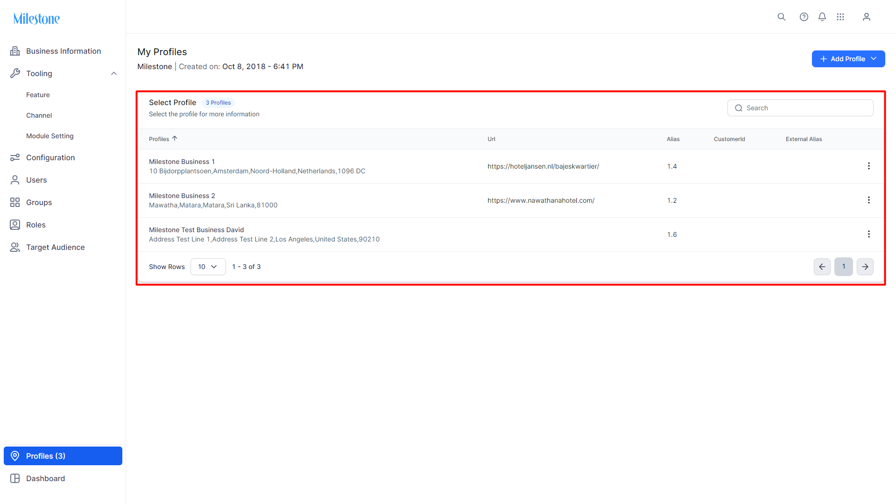896x504 pixels.
Task: Click the Add Profile button
Action: [848, 59]
